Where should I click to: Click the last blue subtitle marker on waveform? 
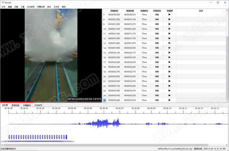pyautogui.click(x=66, y=137)
